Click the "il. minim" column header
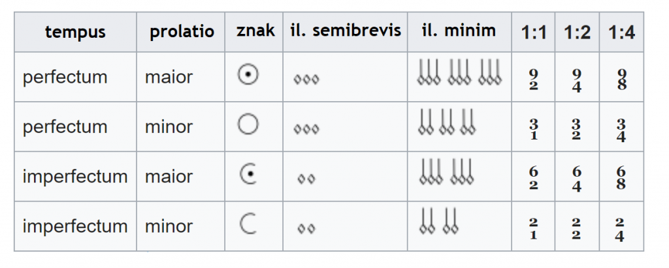Viewport: 669px width, 268px height. coord(459,31)
